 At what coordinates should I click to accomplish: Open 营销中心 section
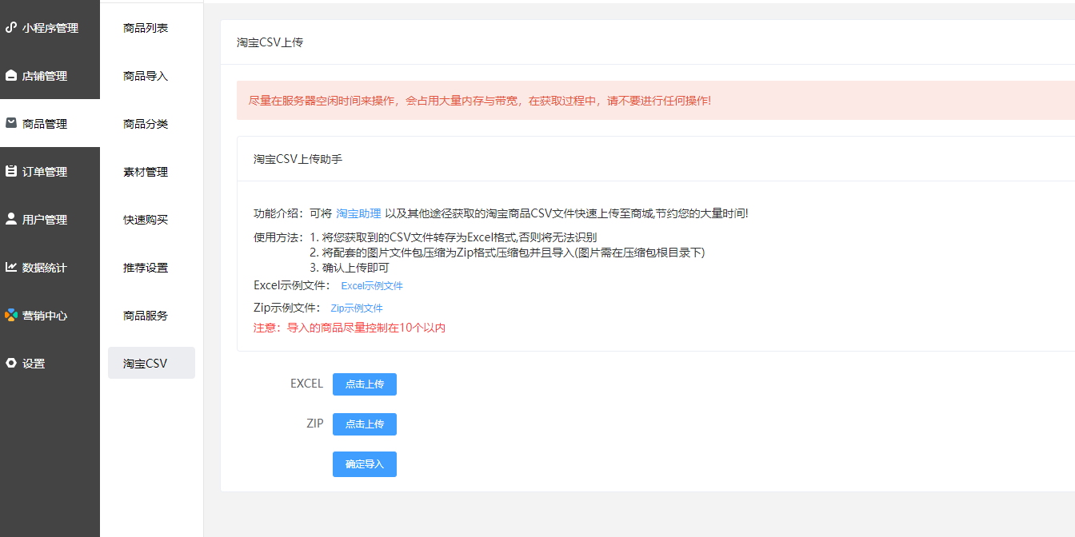click(50, 315)
